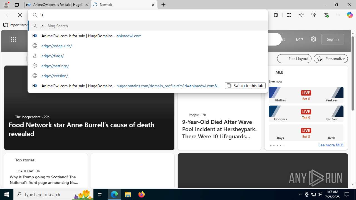This screenshot has height=200, width=356.
Task: Open Settings and more ellipsis menu
Action: click(338, 15)
